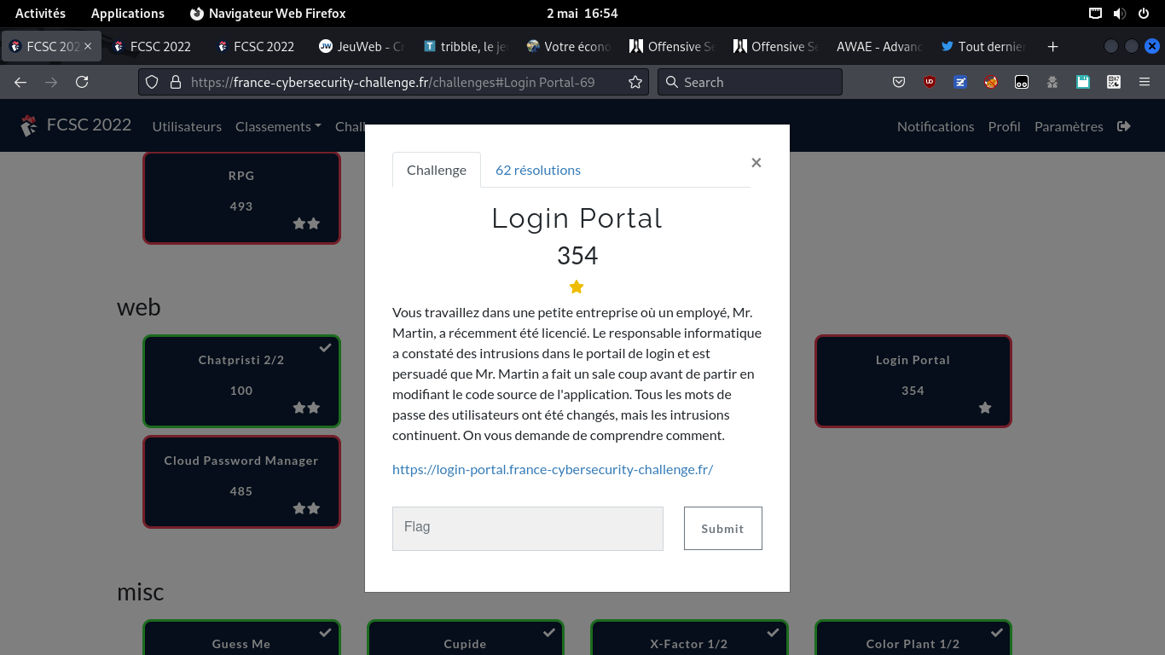Open the Guess Me challenge card

pos(241,637)
